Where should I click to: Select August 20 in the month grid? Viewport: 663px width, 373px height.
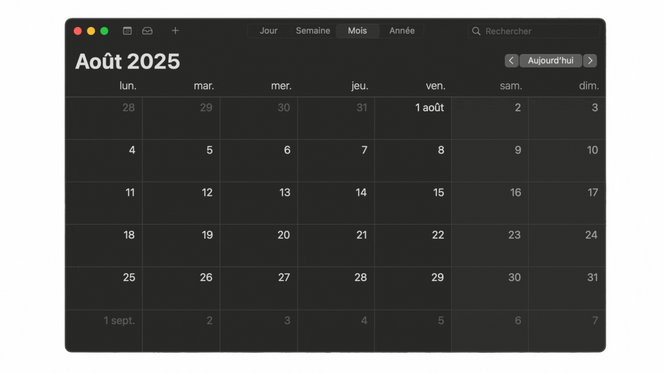pyautogui.click(x=259, y=245)
